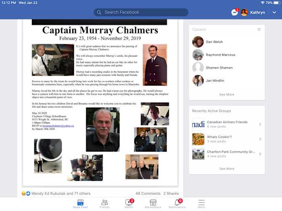Click the Search Facebook field
The image size is (282, 211).
(141, 12)
